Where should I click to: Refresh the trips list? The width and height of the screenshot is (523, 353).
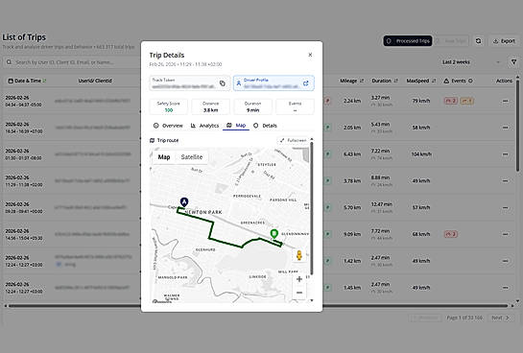[x=478, y=41]
